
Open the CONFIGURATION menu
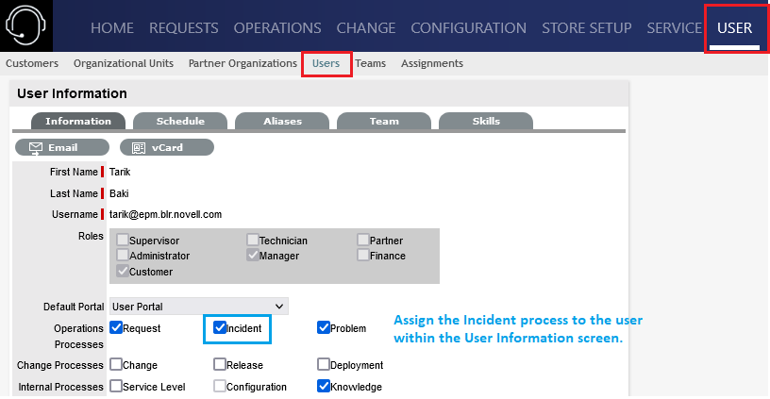[x=468, y=27]
